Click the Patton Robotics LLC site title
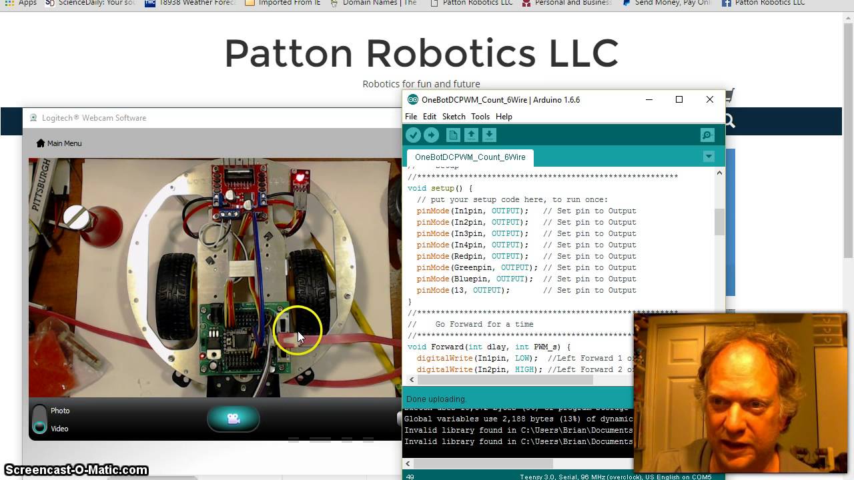 point(421,53)
